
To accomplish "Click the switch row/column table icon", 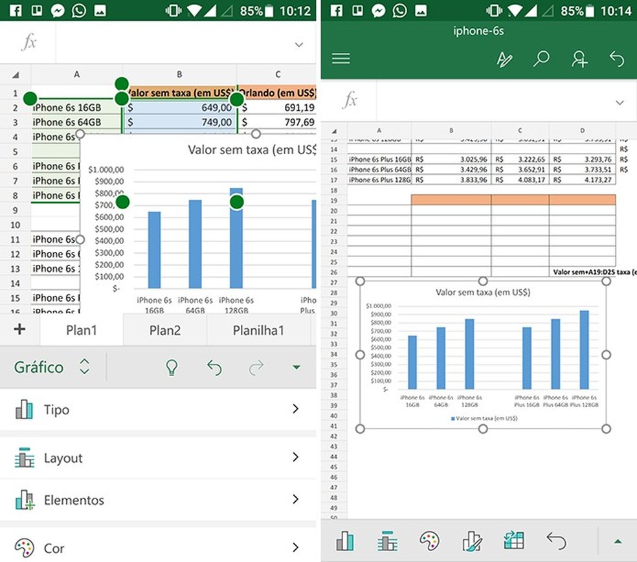I will click(x=513, y=541).
